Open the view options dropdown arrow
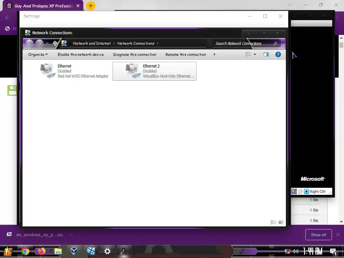Viewport: 344px width, 258px height. point(255,54)
